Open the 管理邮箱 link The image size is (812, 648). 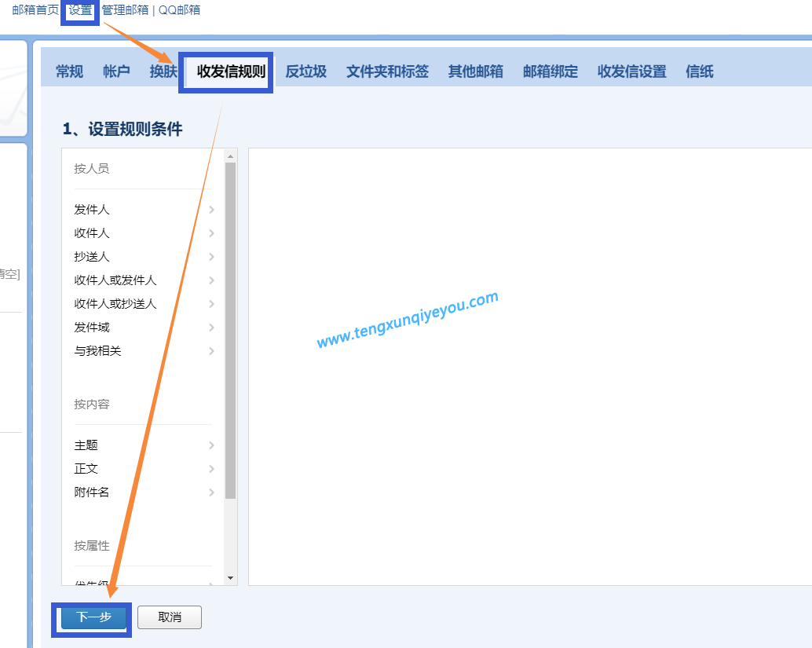tap(125, 10)
